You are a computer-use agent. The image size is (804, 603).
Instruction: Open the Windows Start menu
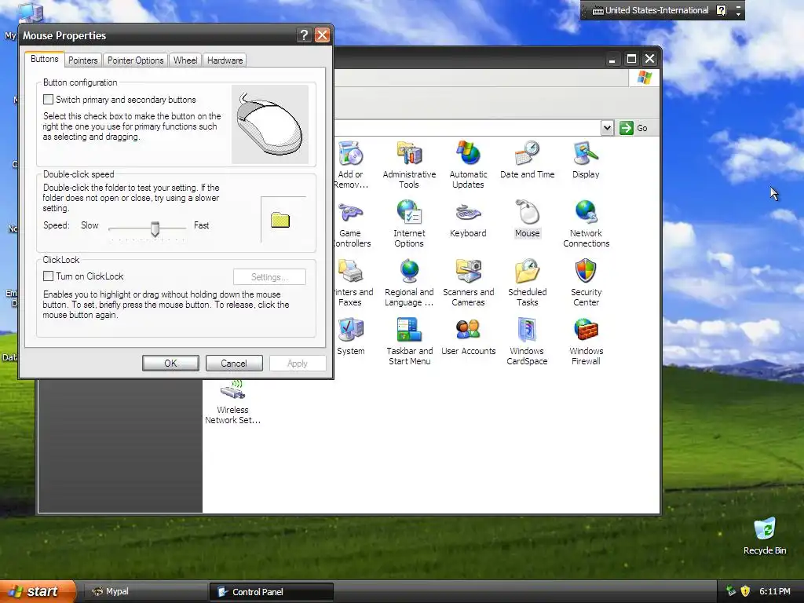[38, 591]
